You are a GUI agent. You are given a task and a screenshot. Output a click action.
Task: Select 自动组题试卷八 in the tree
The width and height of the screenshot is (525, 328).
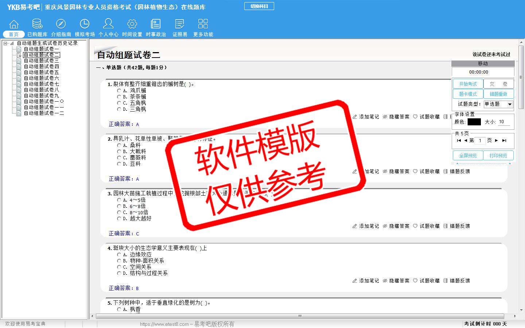click(41, 90)
